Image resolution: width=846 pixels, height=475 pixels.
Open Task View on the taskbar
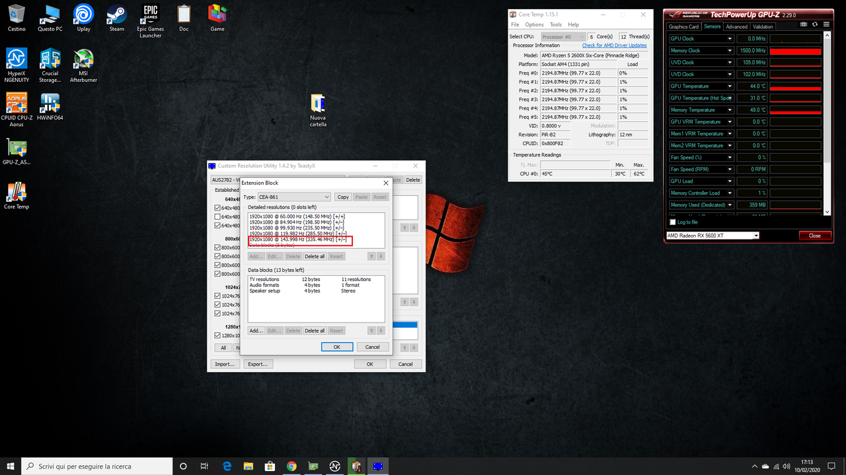pyautogui.click(x=204, y=466)
